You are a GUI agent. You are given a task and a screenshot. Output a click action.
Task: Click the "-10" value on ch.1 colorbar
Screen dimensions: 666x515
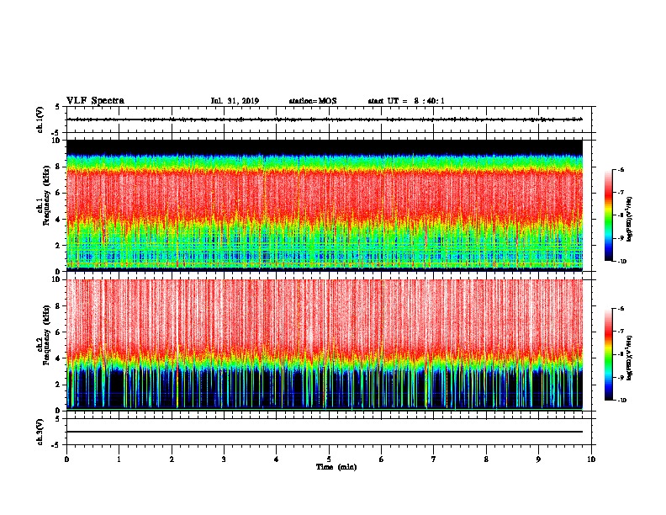point(621,262)
